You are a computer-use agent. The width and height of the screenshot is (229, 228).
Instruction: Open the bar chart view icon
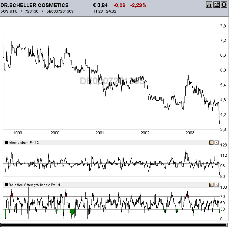tap(209, 5)
